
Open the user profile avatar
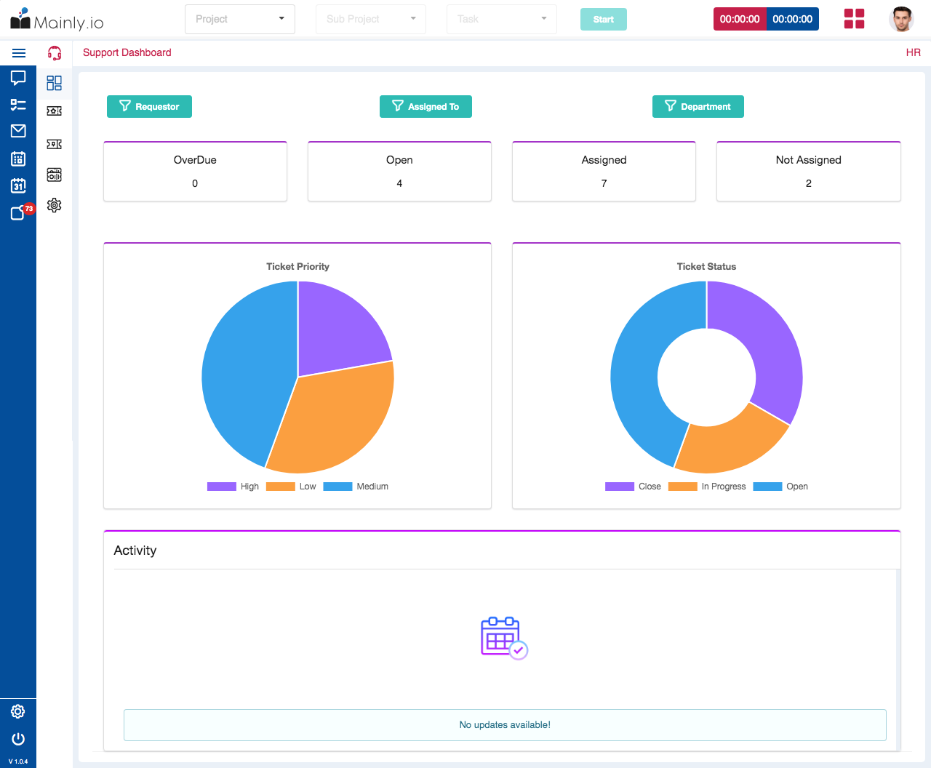point(902,19)
